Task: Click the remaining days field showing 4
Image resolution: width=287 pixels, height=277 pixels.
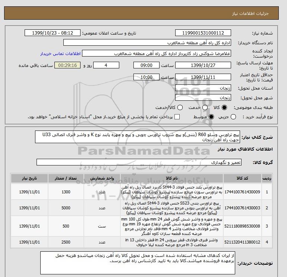Action: pyautogui.click(x=106, y=65)
